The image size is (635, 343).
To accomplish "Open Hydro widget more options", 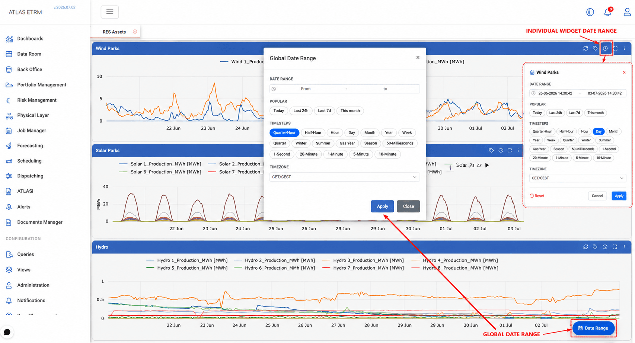I will pos(625,247).
